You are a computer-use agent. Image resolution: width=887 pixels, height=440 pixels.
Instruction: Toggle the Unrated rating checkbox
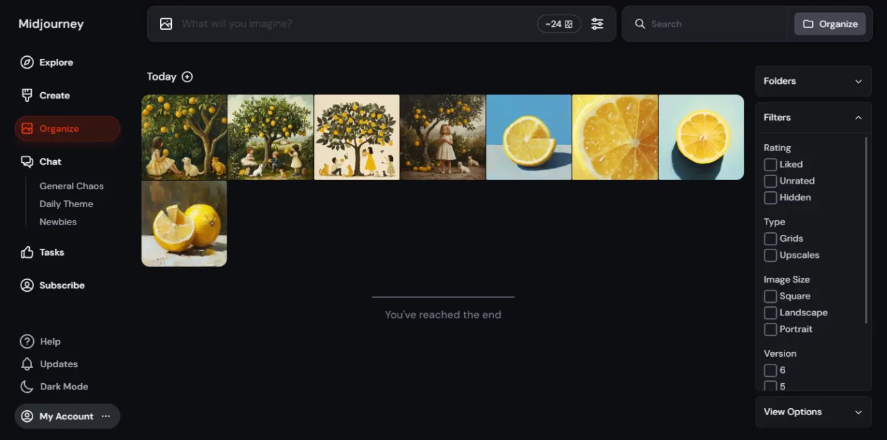771,181
